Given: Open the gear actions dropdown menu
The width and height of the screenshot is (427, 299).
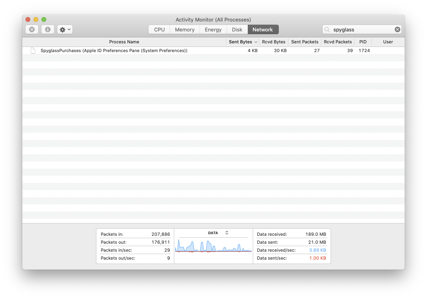Looking at the screenshot, I should click(x=65, y=29).
